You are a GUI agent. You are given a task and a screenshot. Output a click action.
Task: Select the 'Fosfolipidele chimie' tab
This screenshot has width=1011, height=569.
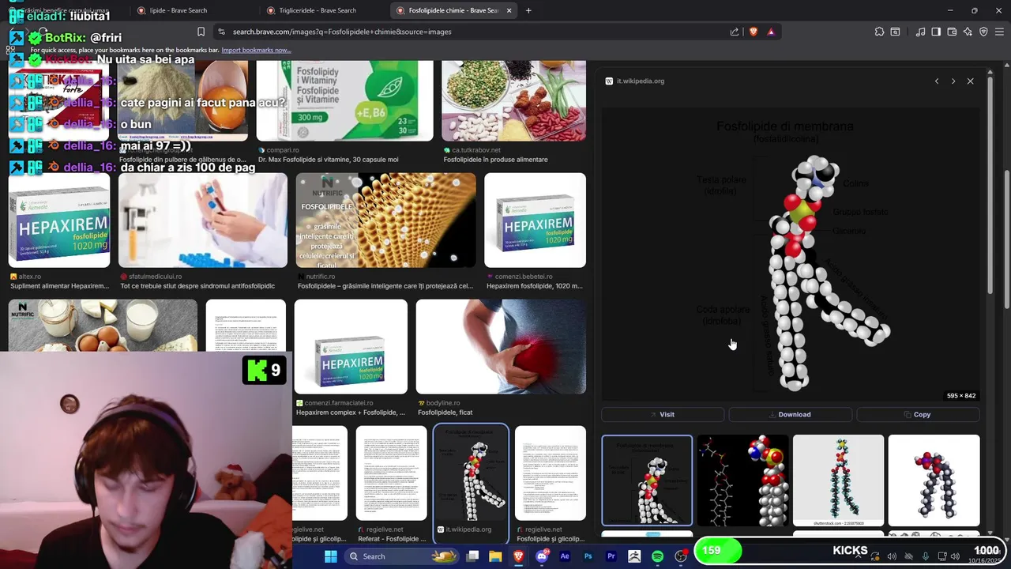point(454,10)
